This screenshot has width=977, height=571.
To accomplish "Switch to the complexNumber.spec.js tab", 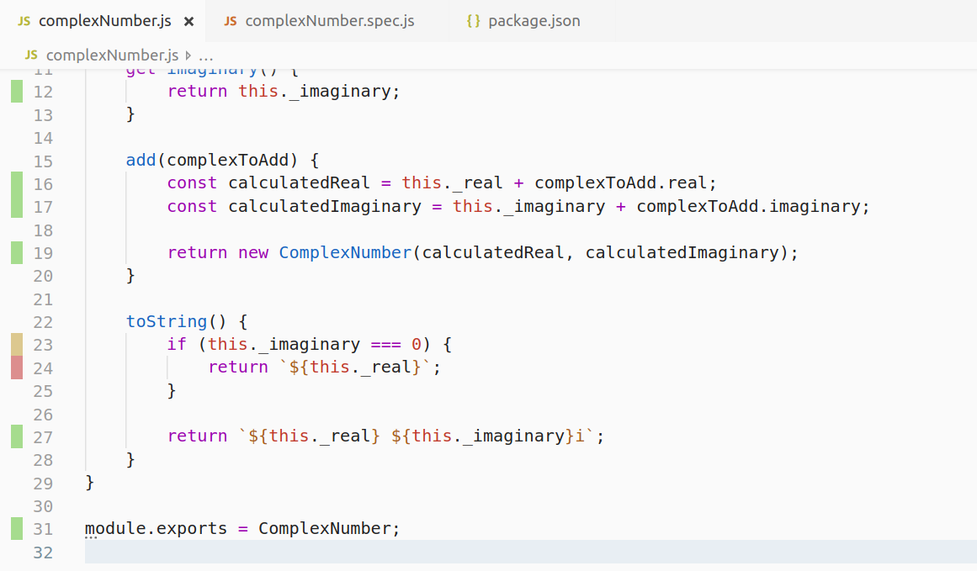I will coord(327,20).
